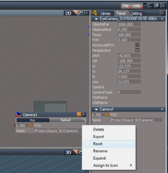Edit the 0.785 FOV value in right panel

point(98,115)
